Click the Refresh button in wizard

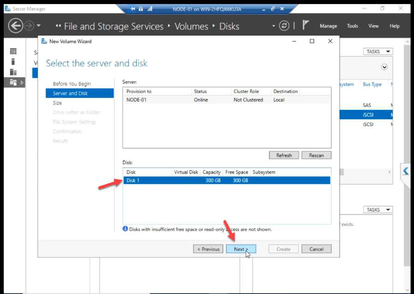(284, 155)
